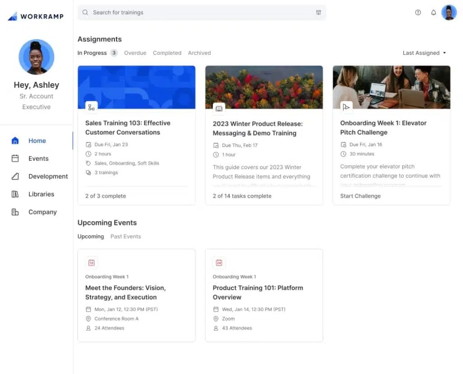Click the search filter sliders icon

pos(318,13)
